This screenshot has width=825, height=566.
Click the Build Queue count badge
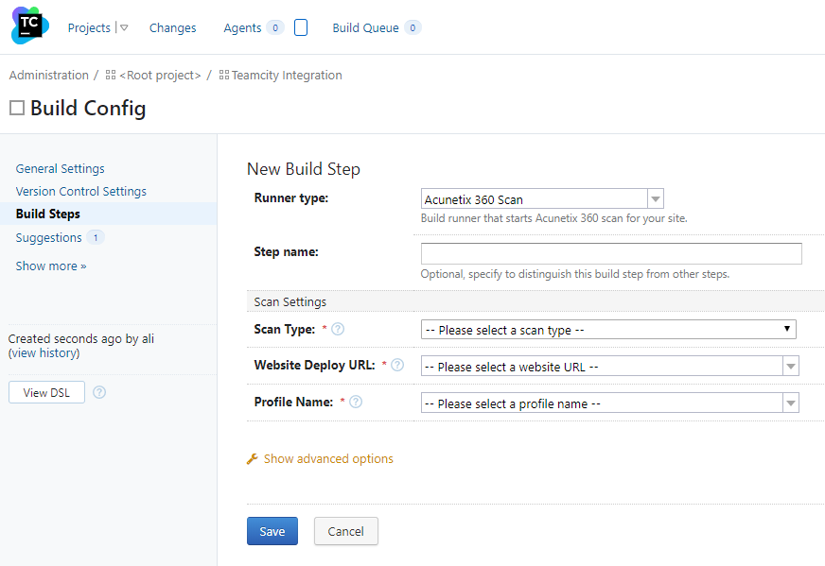413,27
